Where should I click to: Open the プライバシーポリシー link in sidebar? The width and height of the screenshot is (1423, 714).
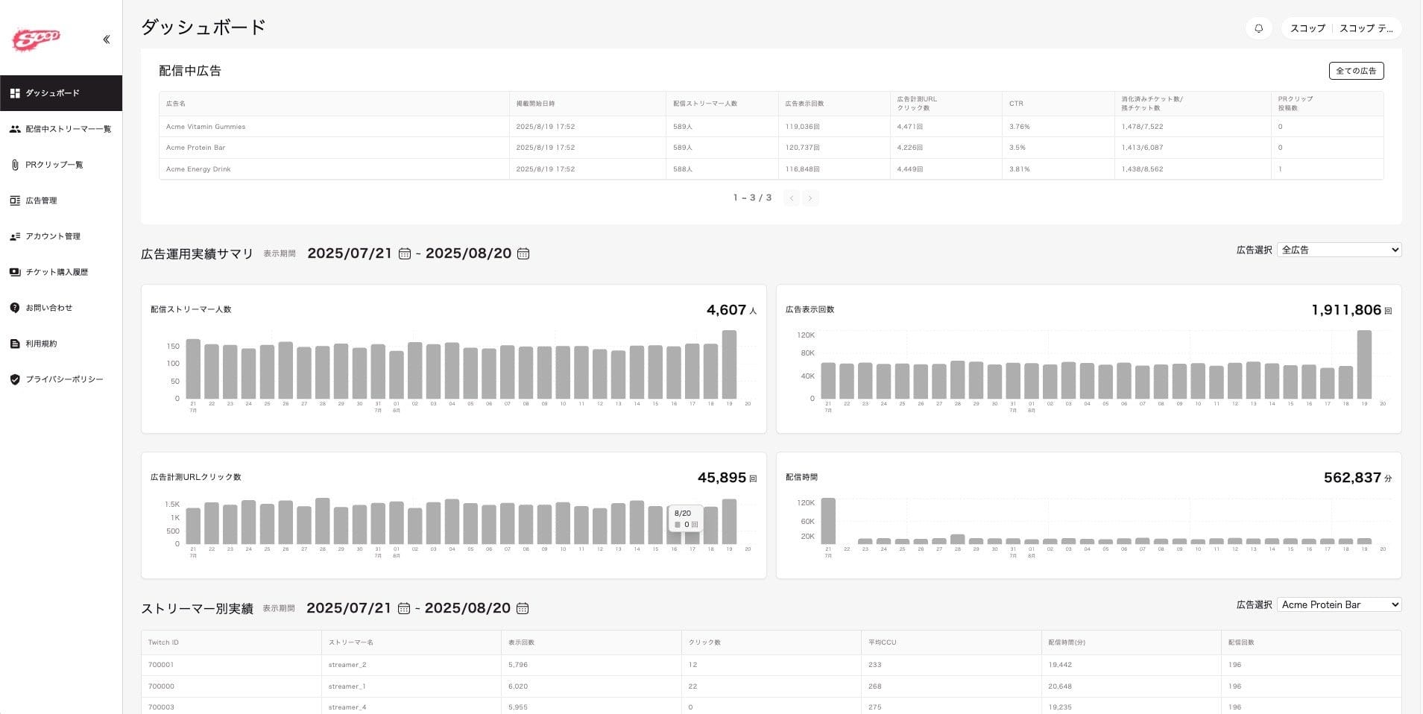[64, 379]
